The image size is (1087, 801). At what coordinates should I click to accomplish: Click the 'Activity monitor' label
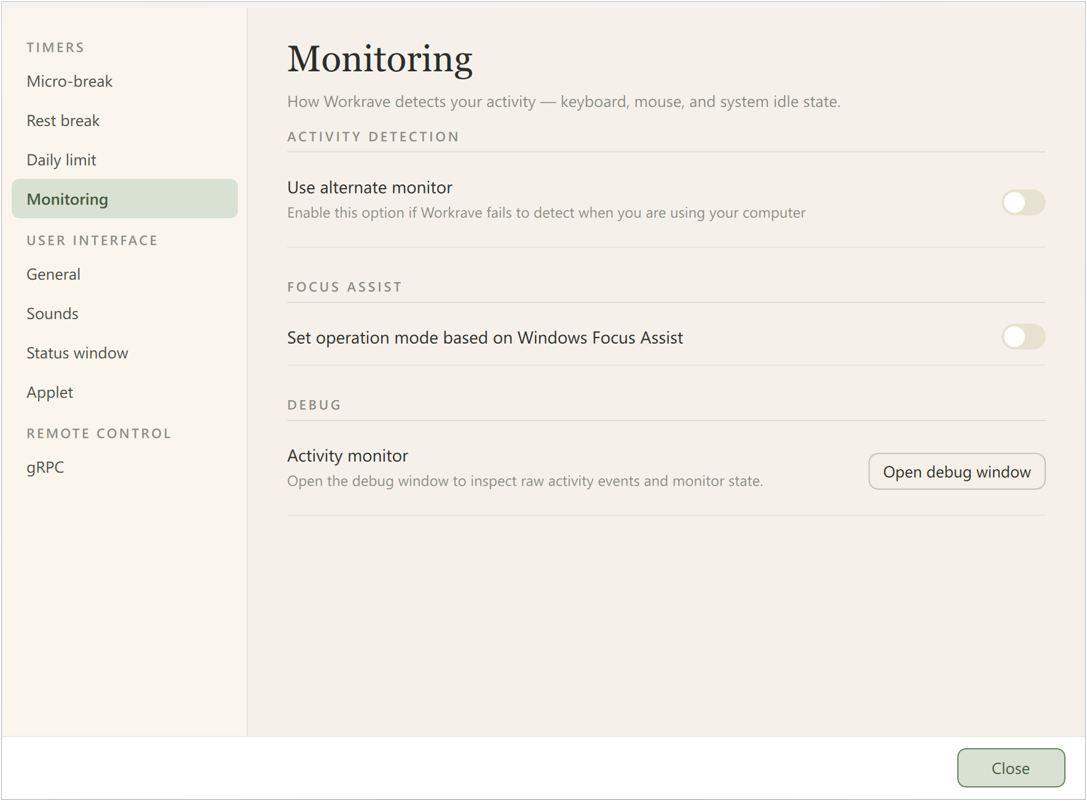[x=348, y=456]
